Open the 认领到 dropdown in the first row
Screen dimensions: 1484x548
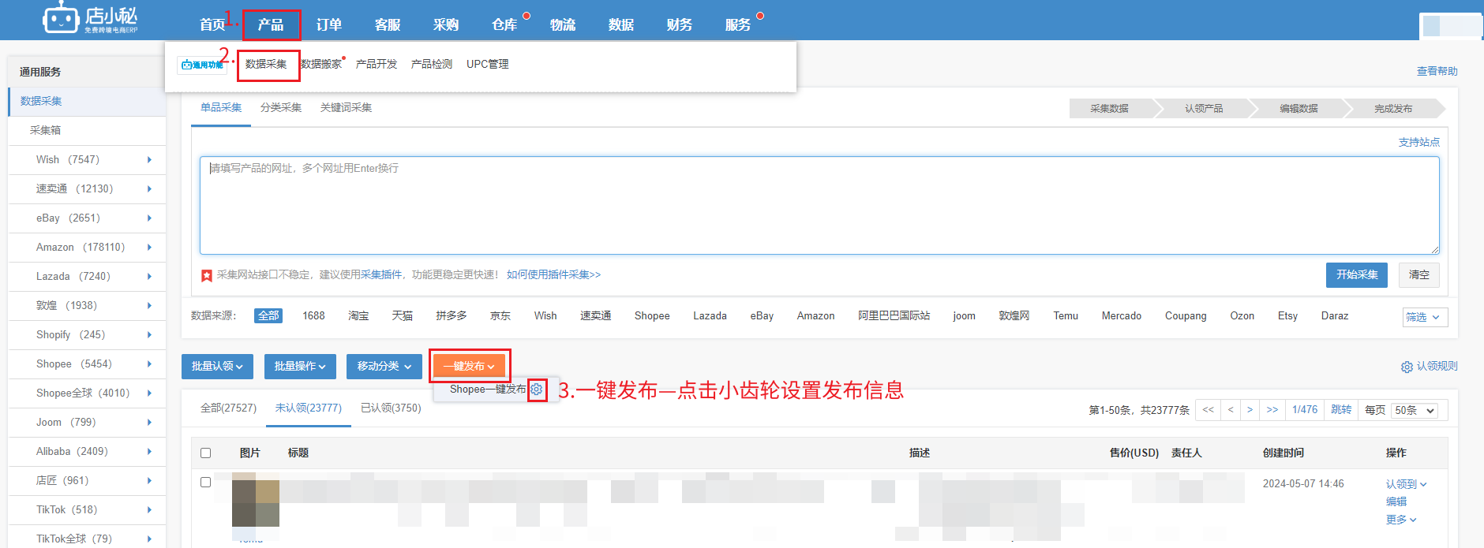click(1406, 484)
